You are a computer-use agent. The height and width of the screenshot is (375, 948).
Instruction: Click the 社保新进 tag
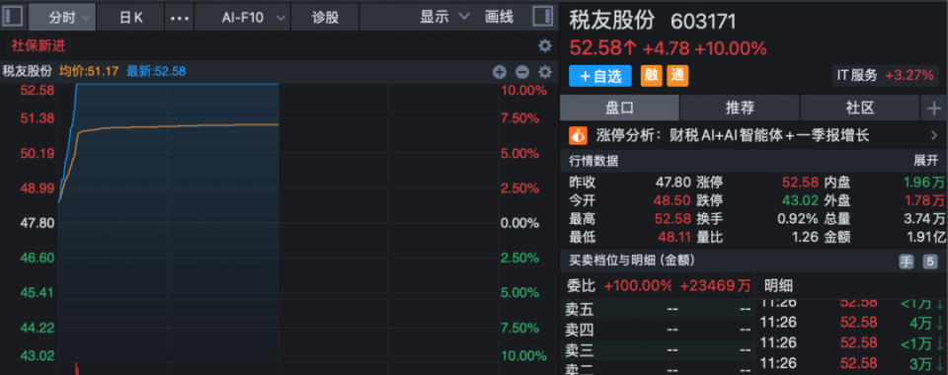pos(39,46)
